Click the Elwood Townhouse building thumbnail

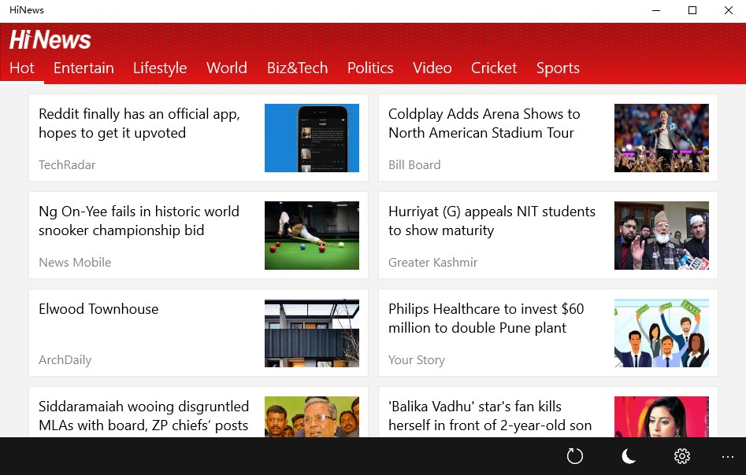312,333
